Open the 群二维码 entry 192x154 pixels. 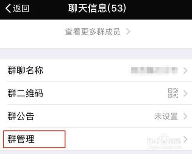click(96, 93)
